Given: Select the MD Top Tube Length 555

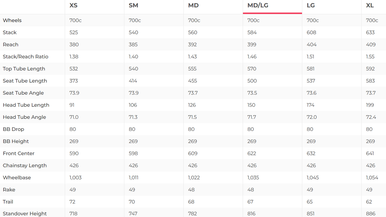Looking at the screenshot, I should pyautogui.click(x=193, y=69).
